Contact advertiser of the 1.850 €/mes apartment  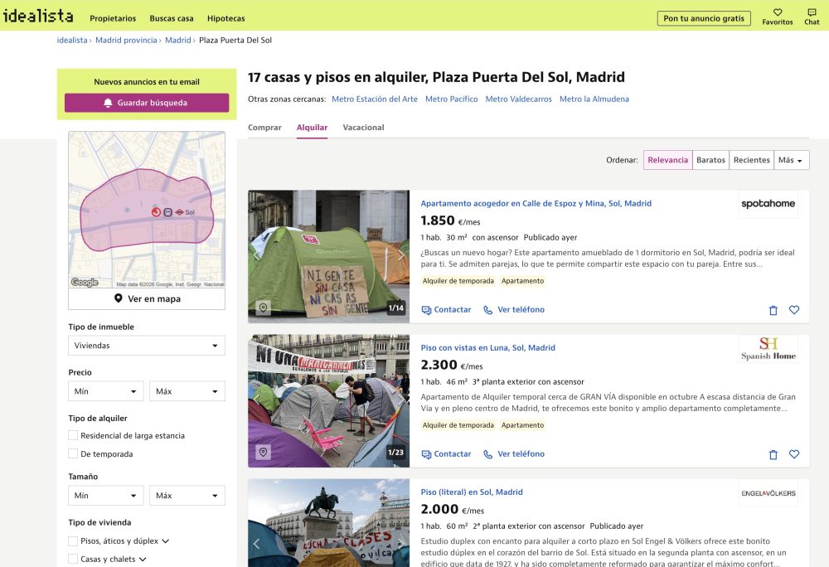(x=446, y=310)
